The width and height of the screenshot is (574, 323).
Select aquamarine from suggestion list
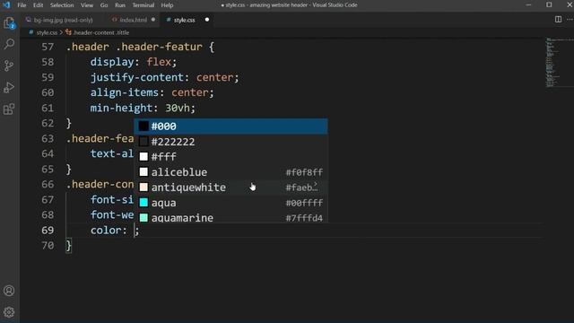[230, 217]
